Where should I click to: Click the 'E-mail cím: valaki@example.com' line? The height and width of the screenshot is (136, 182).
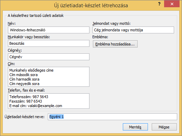click(x=36, y=106)
